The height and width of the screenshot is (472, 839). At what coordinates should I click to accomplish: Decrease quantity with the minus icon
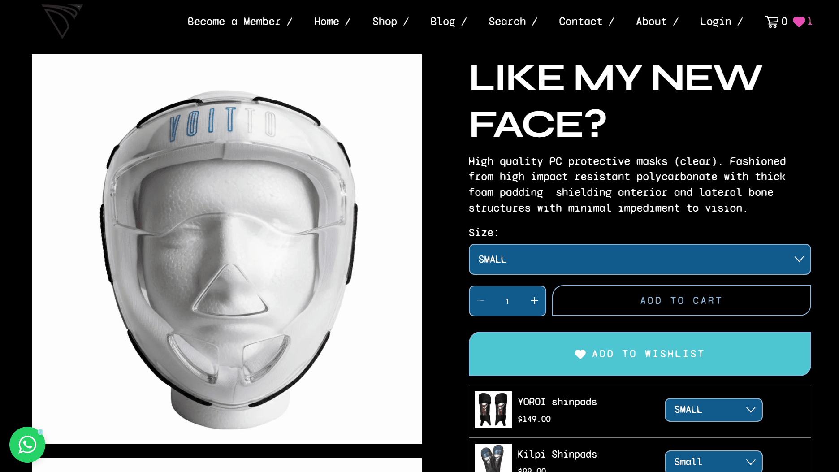click(x=480, y=301)
